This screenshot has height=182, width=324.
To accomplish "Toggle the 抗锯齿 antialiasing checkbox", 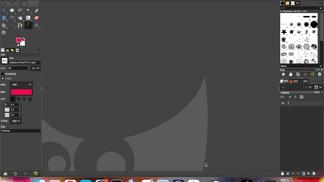I will coord(2,78).
